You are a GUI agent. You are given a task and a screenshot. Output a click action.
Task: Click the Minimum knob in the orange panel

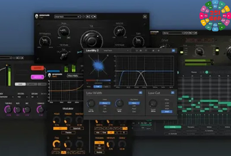(111, 144)
